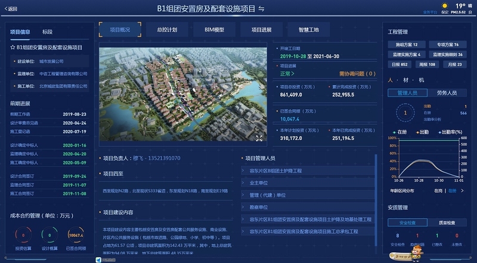This screenshot has width=477, height=263.
Task: Switch to the 项目进展 tab
Action: tap(261, 30)
